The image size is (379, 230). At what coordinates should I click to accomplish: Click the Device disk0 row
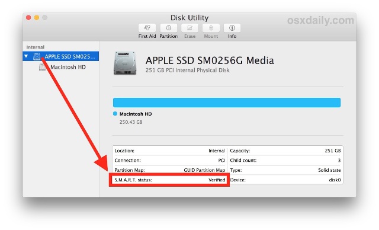click(285, 180)
